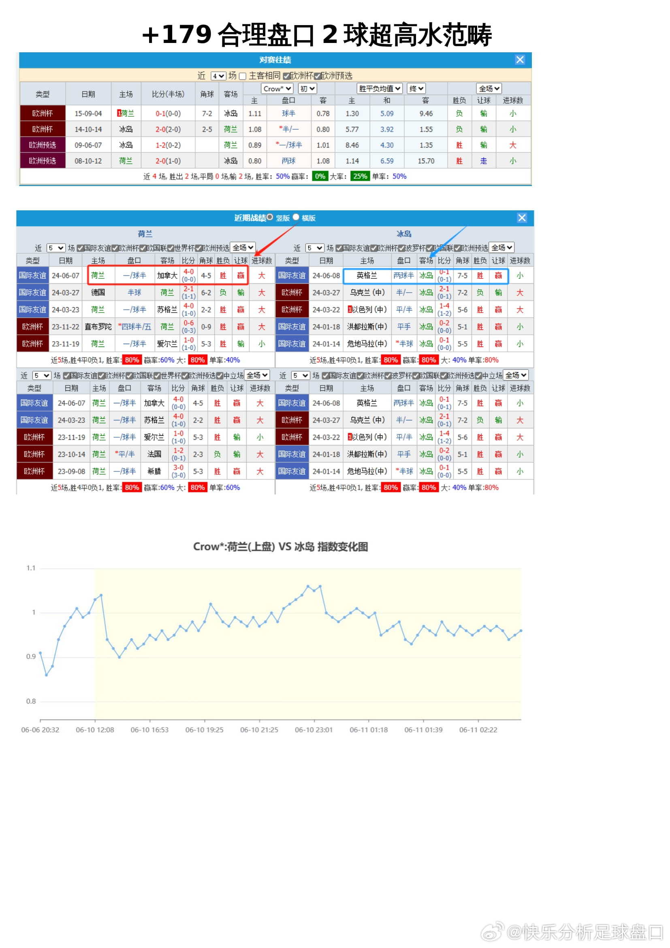Click the 14-10-14 match date cell

pos(88,129)
